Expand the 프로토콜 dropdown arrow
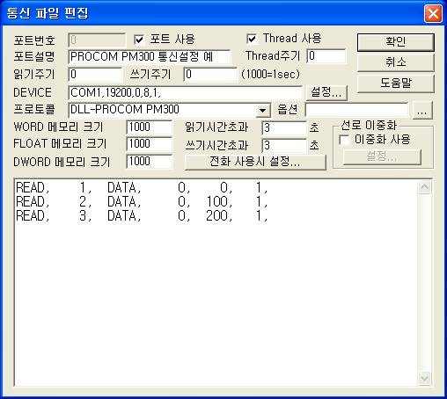The image size is (447, 399). [263, 111]
